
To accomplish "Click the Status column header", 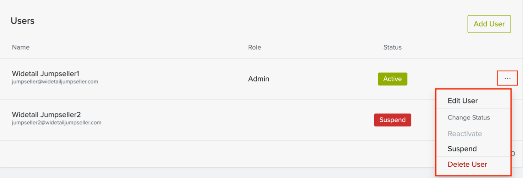I will tap(392, 47).
